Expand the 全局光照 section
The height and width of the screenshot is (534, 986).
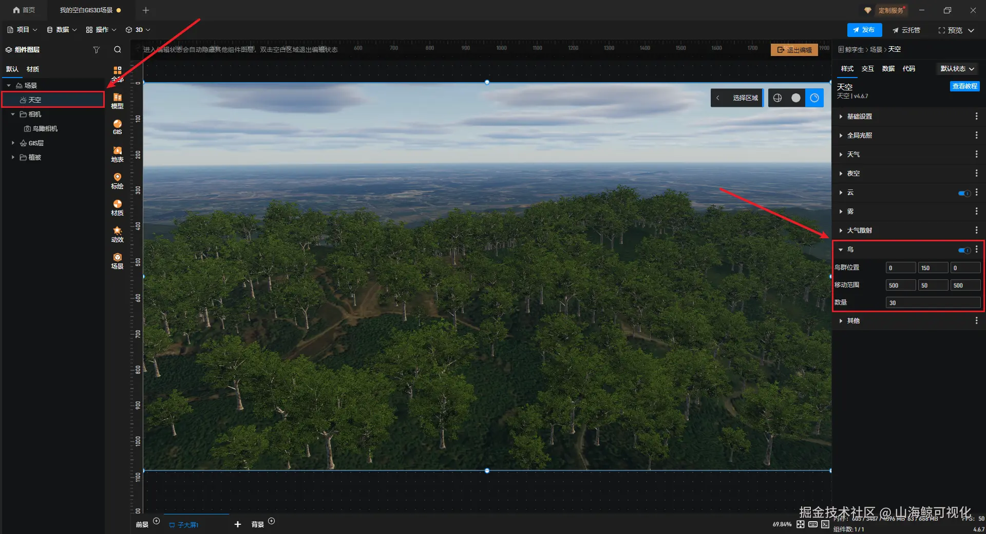[x=841, y=136]
